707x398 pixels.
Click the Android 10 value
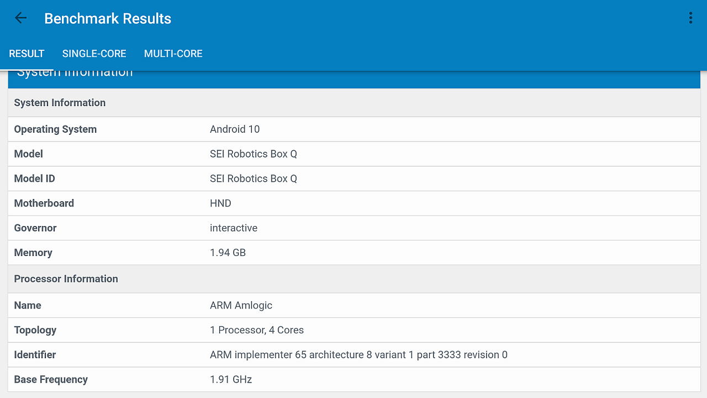(235, 129)
